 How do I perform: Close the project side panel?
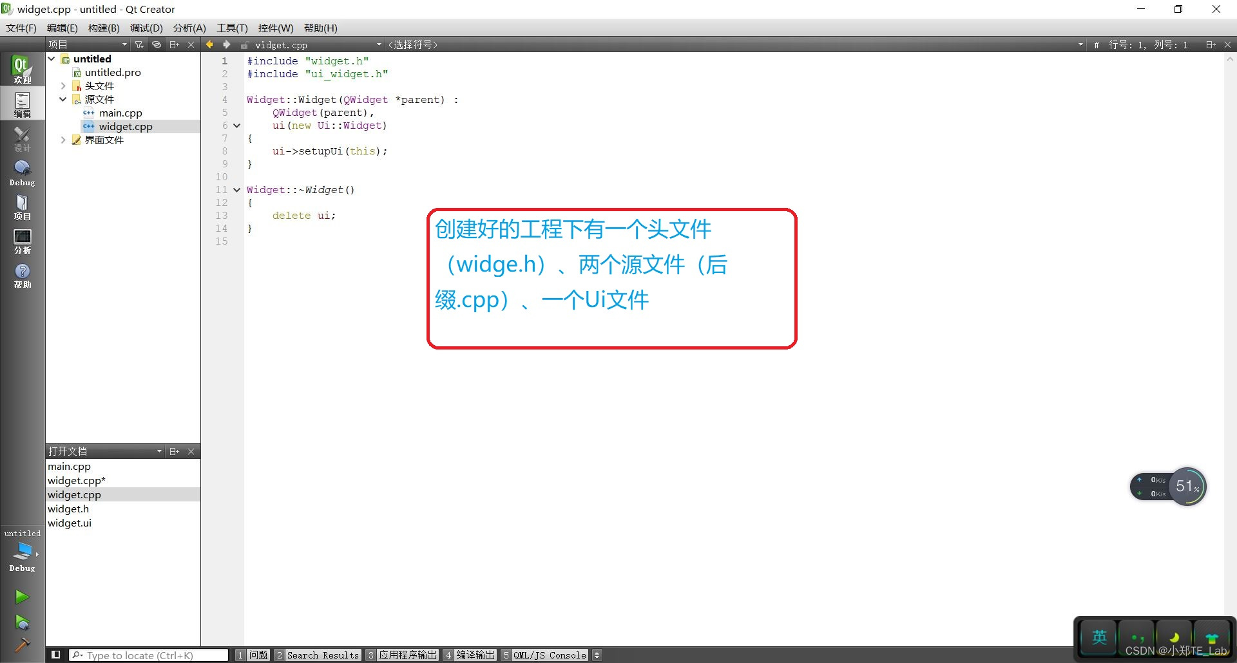(191, 44)
